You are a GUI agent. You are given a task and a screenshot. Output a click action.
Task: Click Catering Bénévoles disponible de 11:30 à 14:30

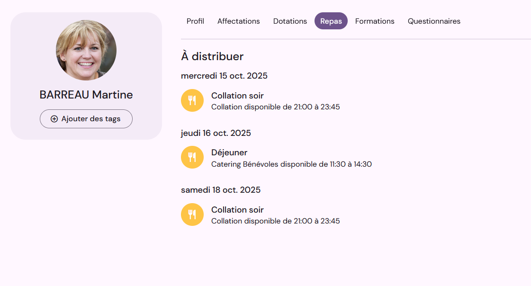point(291,164)
